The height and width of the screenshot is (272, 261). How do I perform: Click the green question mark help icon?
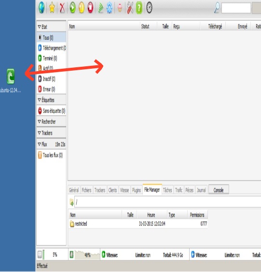click(139, 8)
